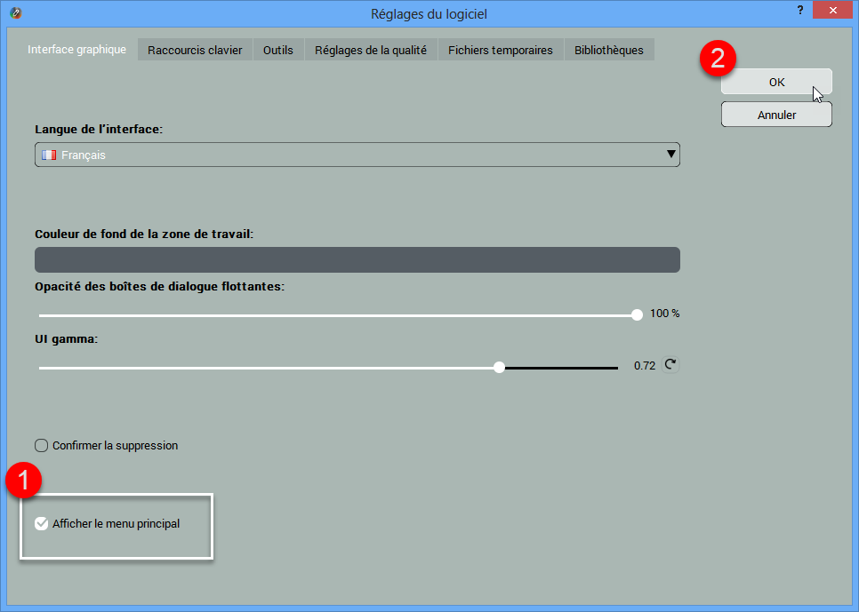Viewport: 859px width, 612px height.
Task: Confirm settings with the OK button
Action: (777, 82)
